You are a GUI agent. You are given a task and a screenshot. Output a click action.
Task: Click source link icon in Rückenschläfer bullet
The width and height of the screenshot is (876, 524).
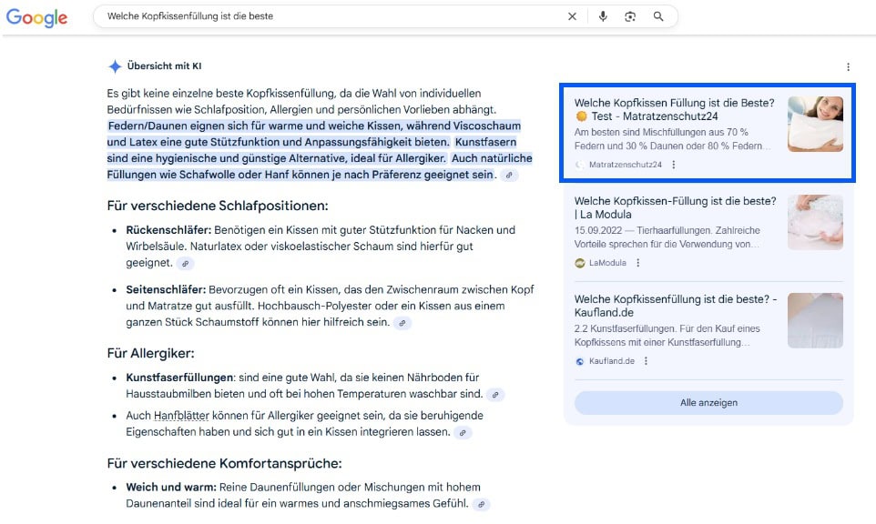tap(186, 264)
